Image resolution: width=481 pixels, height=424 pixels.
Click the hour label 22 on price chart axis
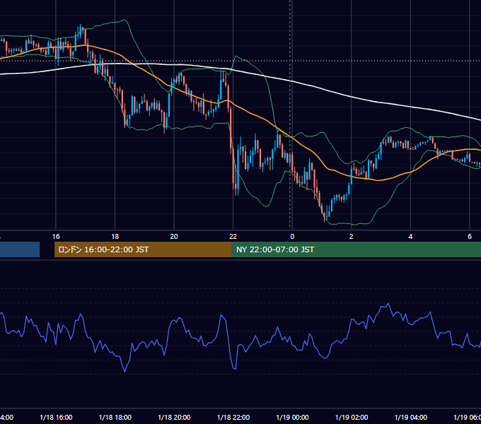pos(233,237)
